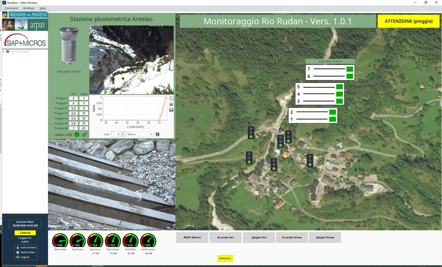Open the Help menu

(43, 8)
